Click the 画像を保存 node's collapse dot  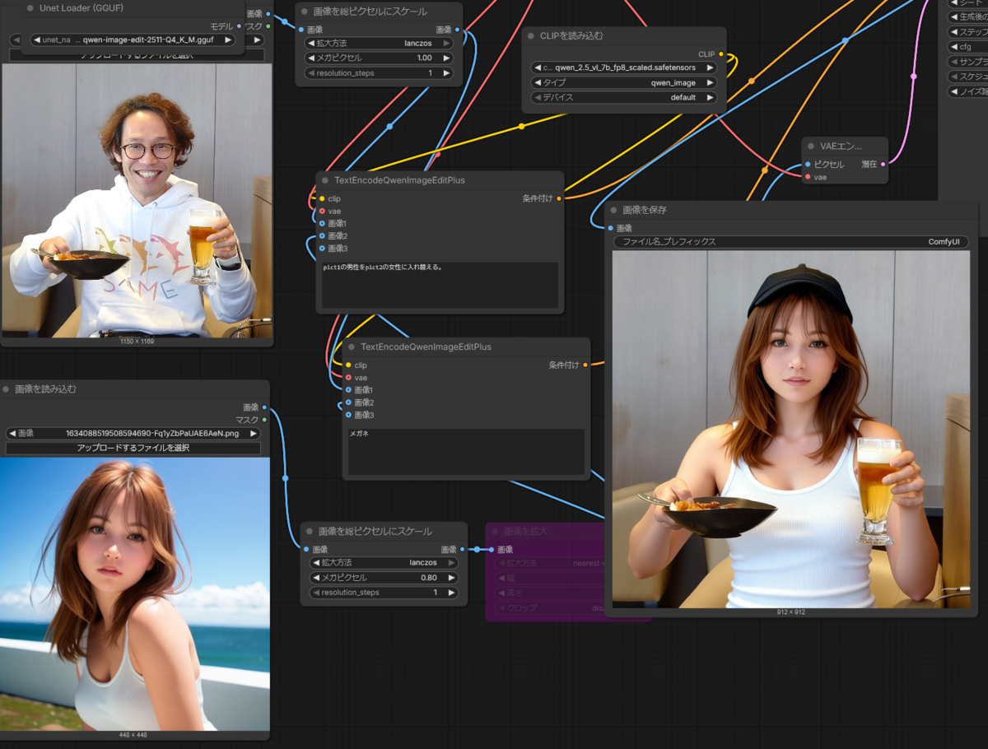(614, 210)
